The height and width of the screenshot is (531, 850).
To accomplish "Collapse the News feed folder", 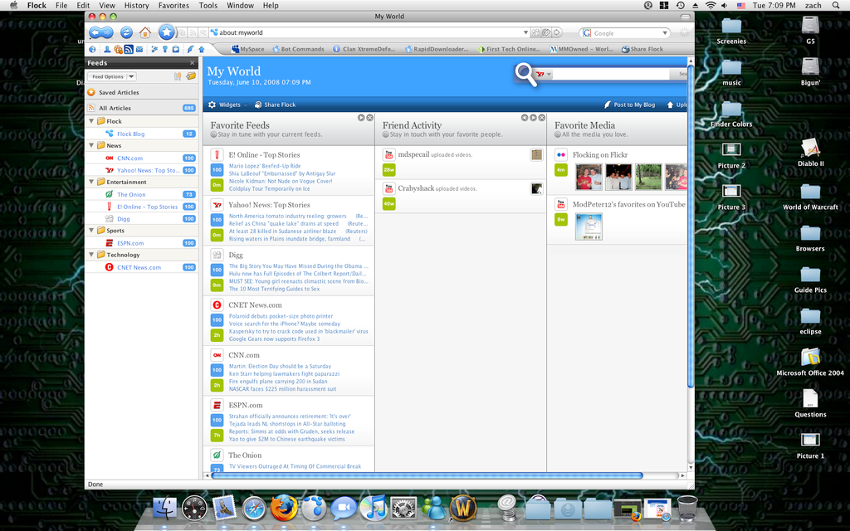I will tap(91, 145).
